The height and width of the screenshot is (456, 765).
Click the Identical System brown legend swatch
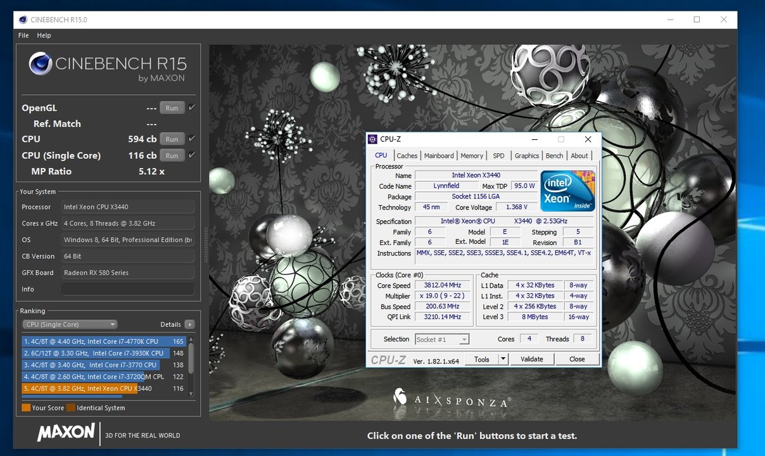point(71,408)
